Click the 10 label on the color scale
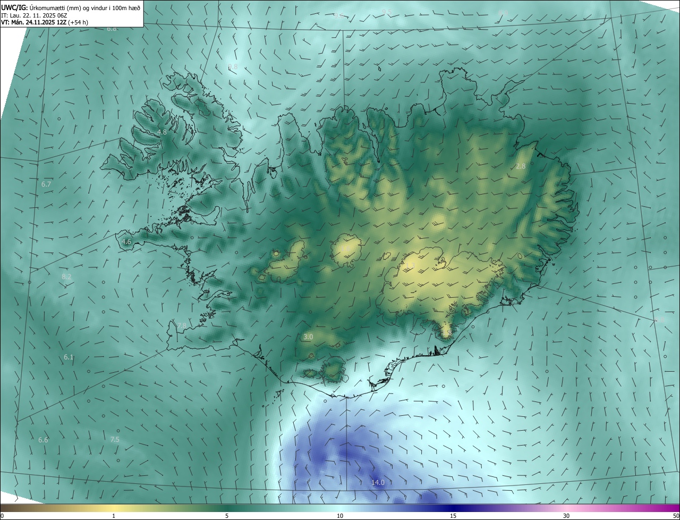Screen dimensions: 680x520 [340, 516]
